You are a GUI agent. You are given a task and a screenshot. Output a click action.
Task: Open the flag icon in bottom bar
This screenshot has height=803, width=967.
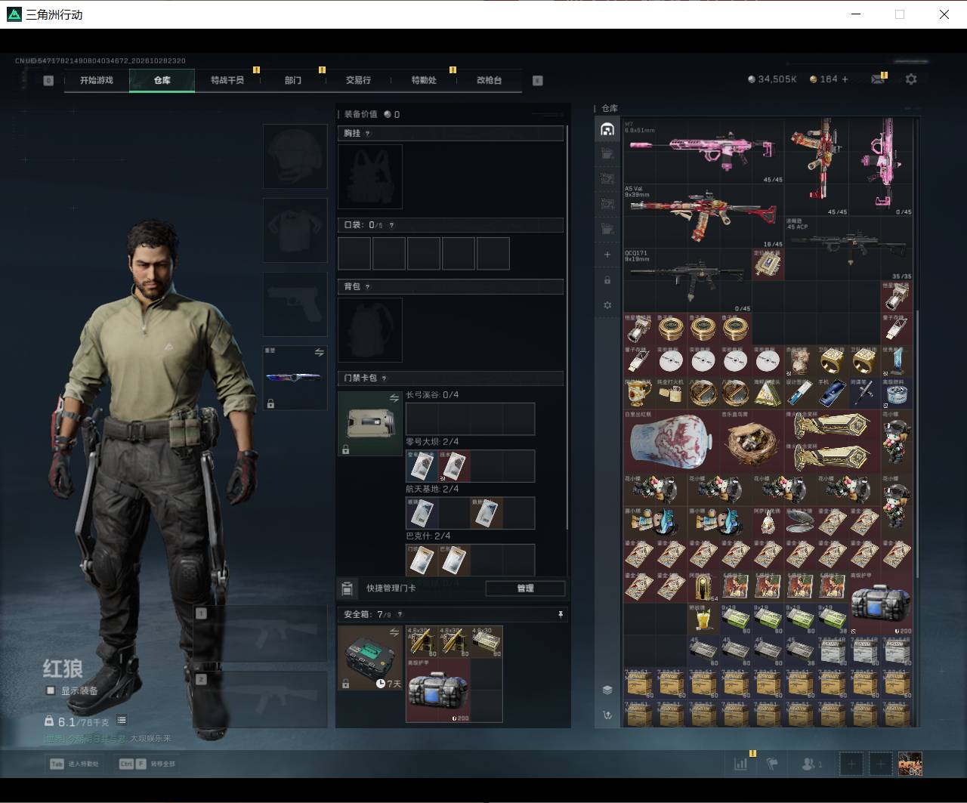[x=772, y=764]
